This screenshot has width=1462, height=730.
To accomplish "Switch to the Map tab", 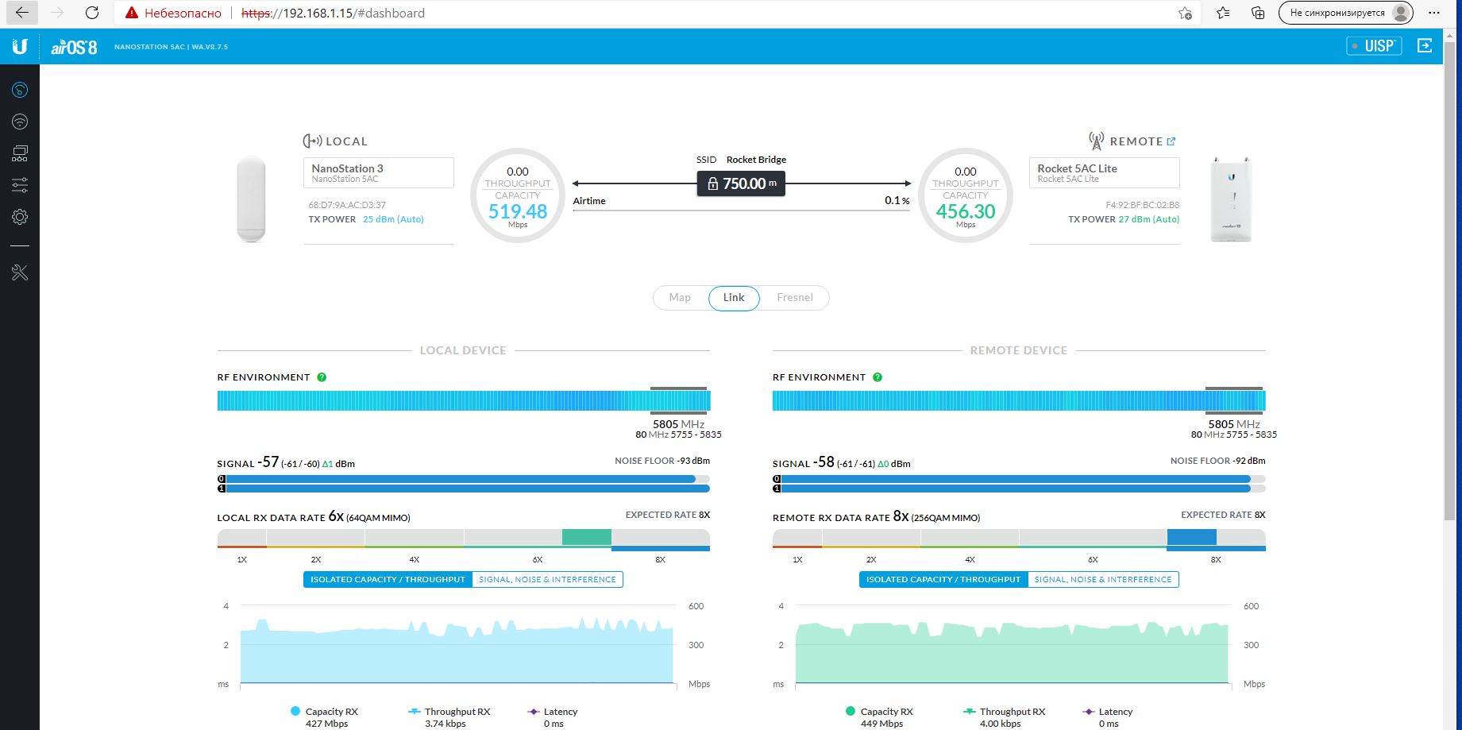I will coord(680,298).
